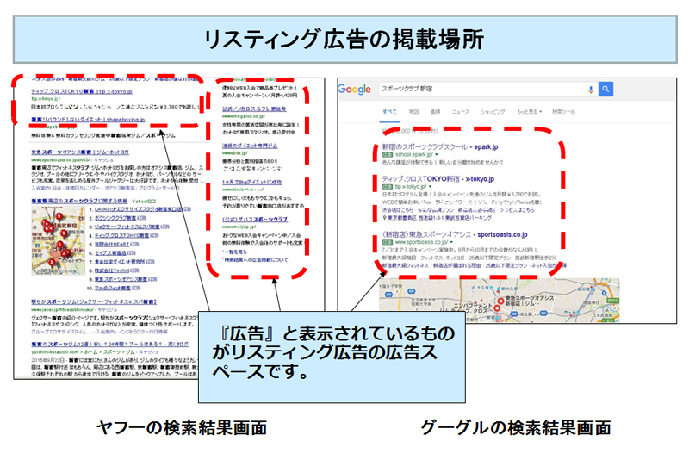Open list item 7 ダイエット研究所
The image size is (689, 460).
tap(120, 262)
